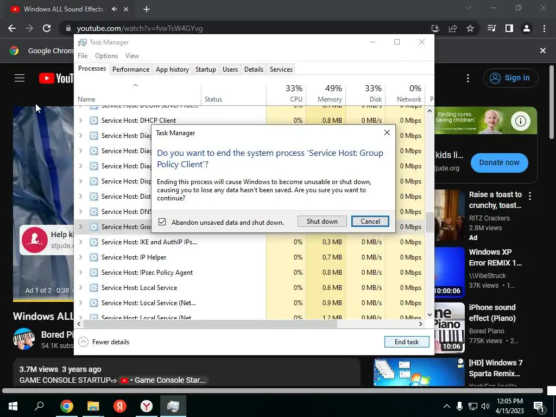Show hidden system tray icons
556x417 pixels.
click(447, 406)
